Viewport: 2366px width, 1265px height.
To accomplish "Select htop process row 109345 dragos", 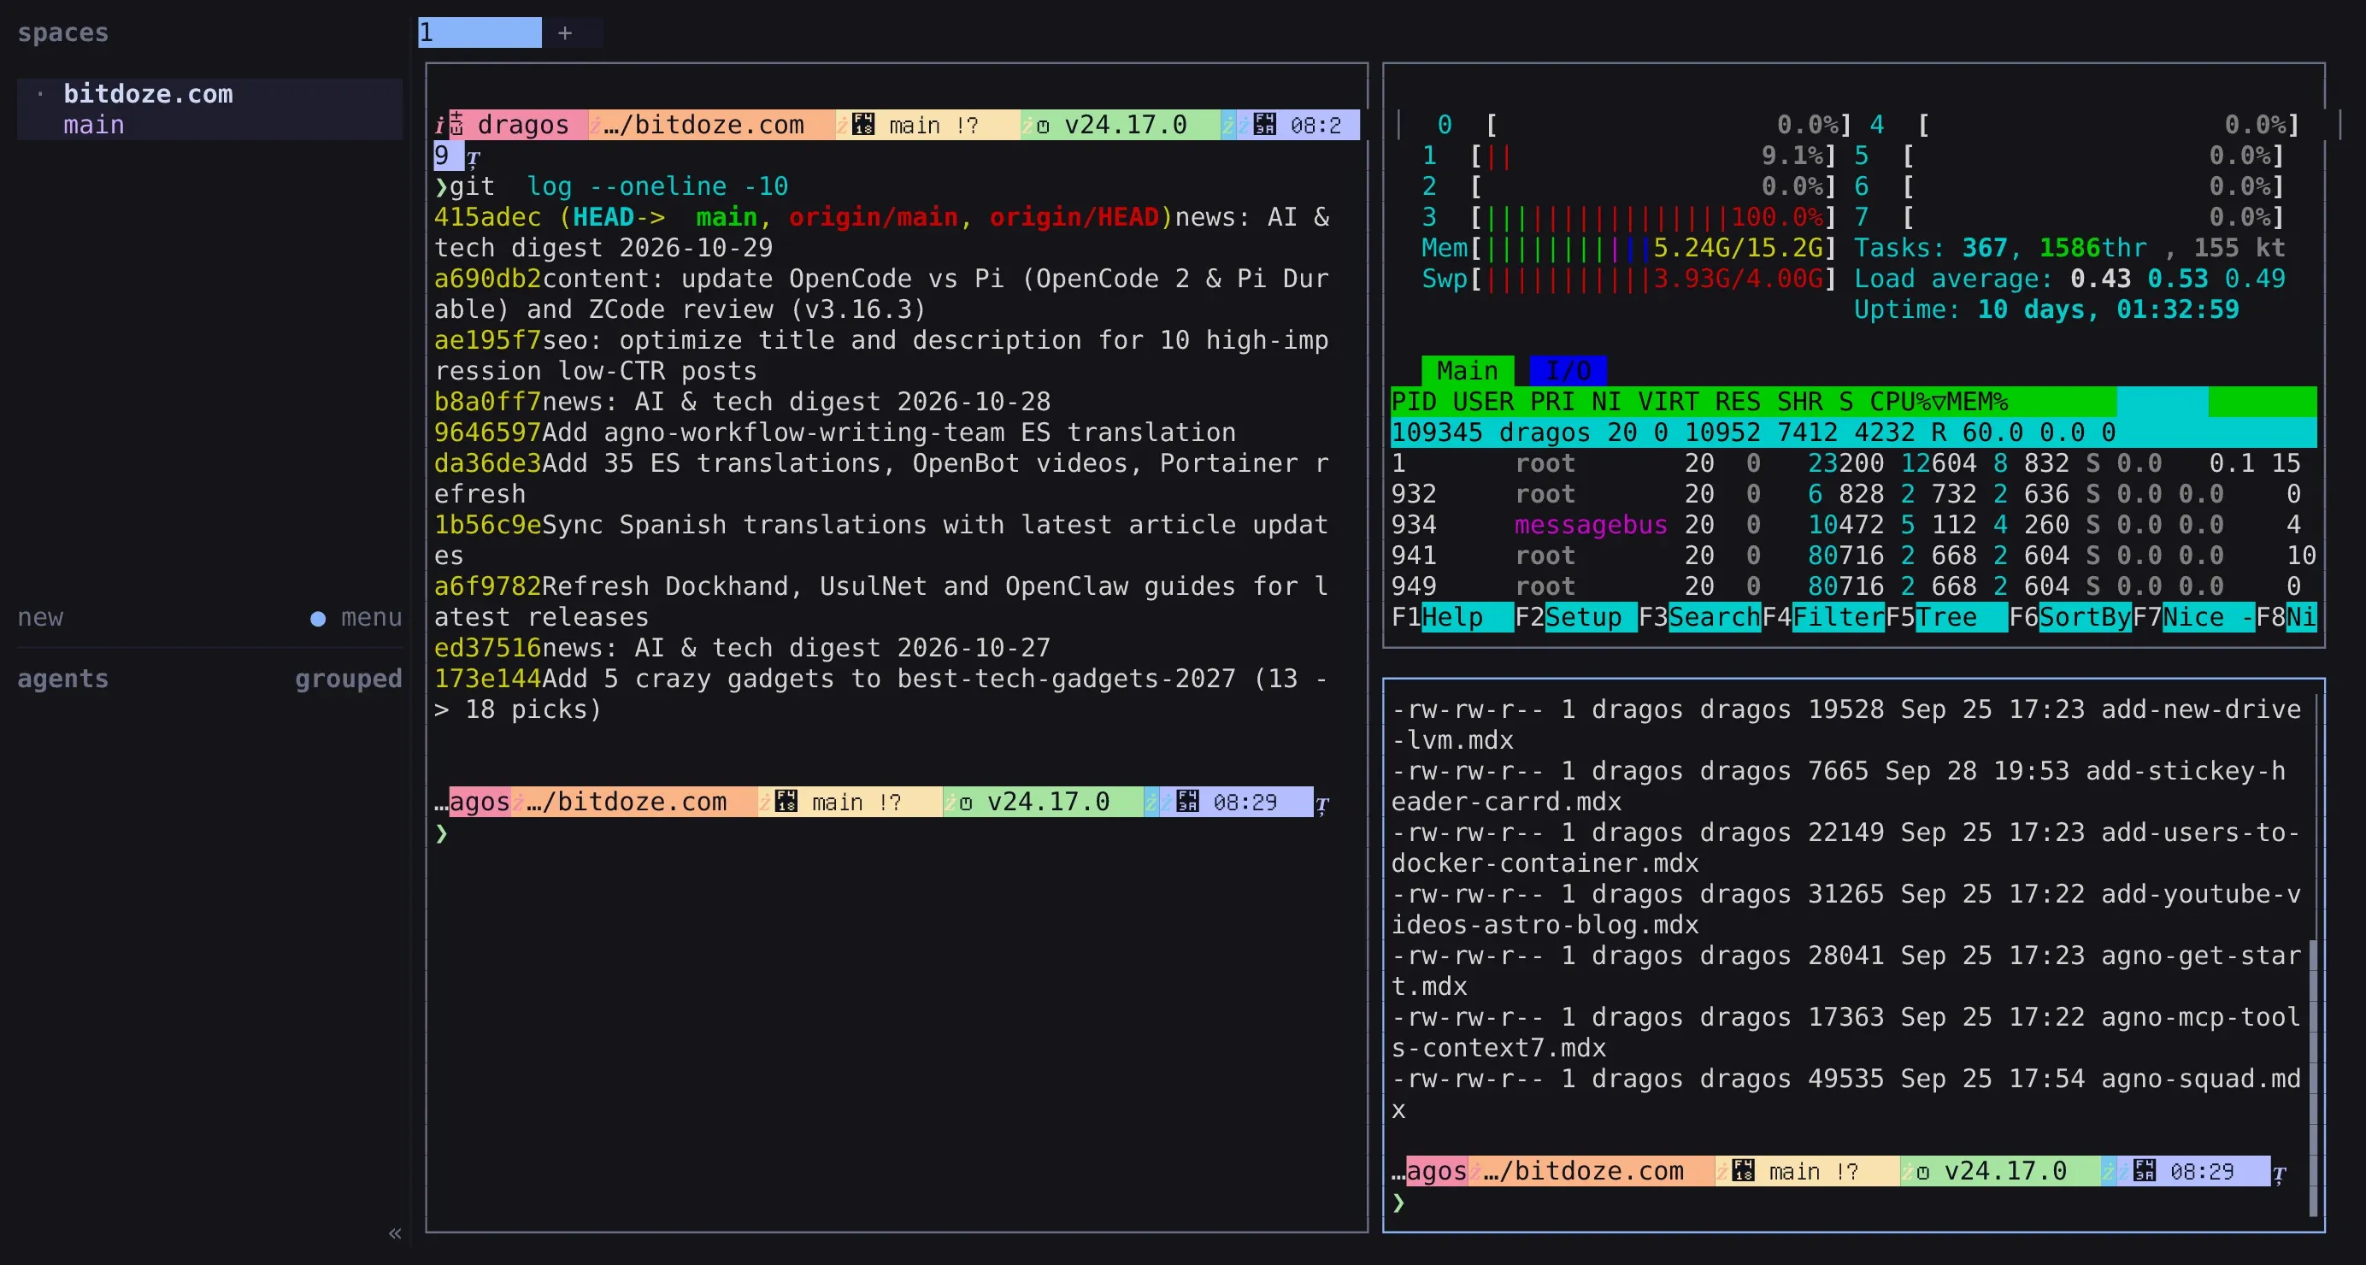I will (1853, 432).
